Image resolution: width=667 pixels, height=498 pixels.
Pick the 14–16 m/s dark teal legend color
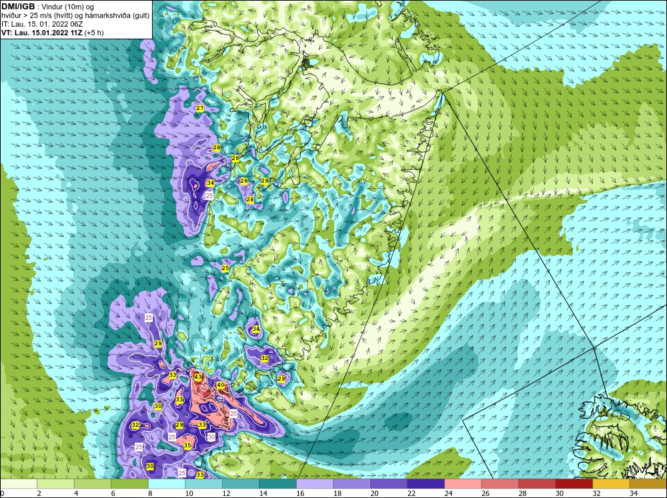point(277,484)
